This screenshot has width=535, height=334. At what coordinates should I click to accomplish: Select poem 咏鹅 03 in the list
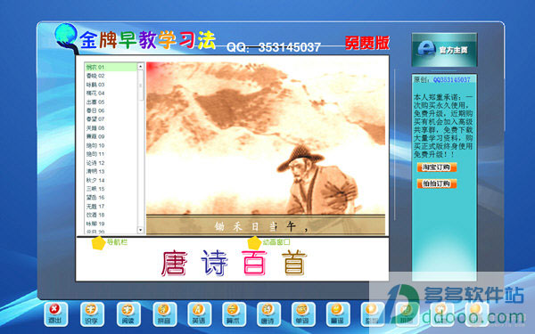pos(111,85)
